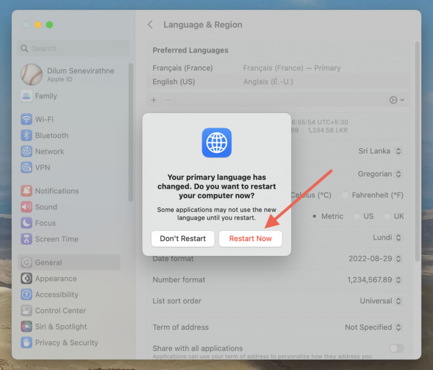433x370 pixels.
Task: Open the Sound speaker icon
Action: click(27, 207)
